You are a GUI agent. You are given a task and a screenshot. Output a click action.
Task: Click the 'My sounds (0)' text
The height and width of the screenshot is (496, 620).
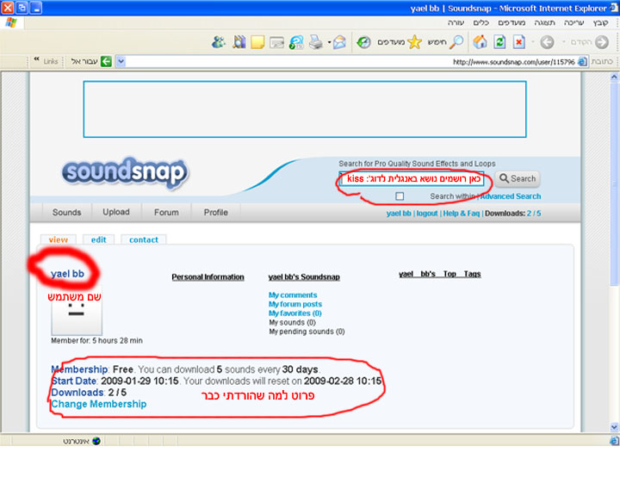click(292, 322)
